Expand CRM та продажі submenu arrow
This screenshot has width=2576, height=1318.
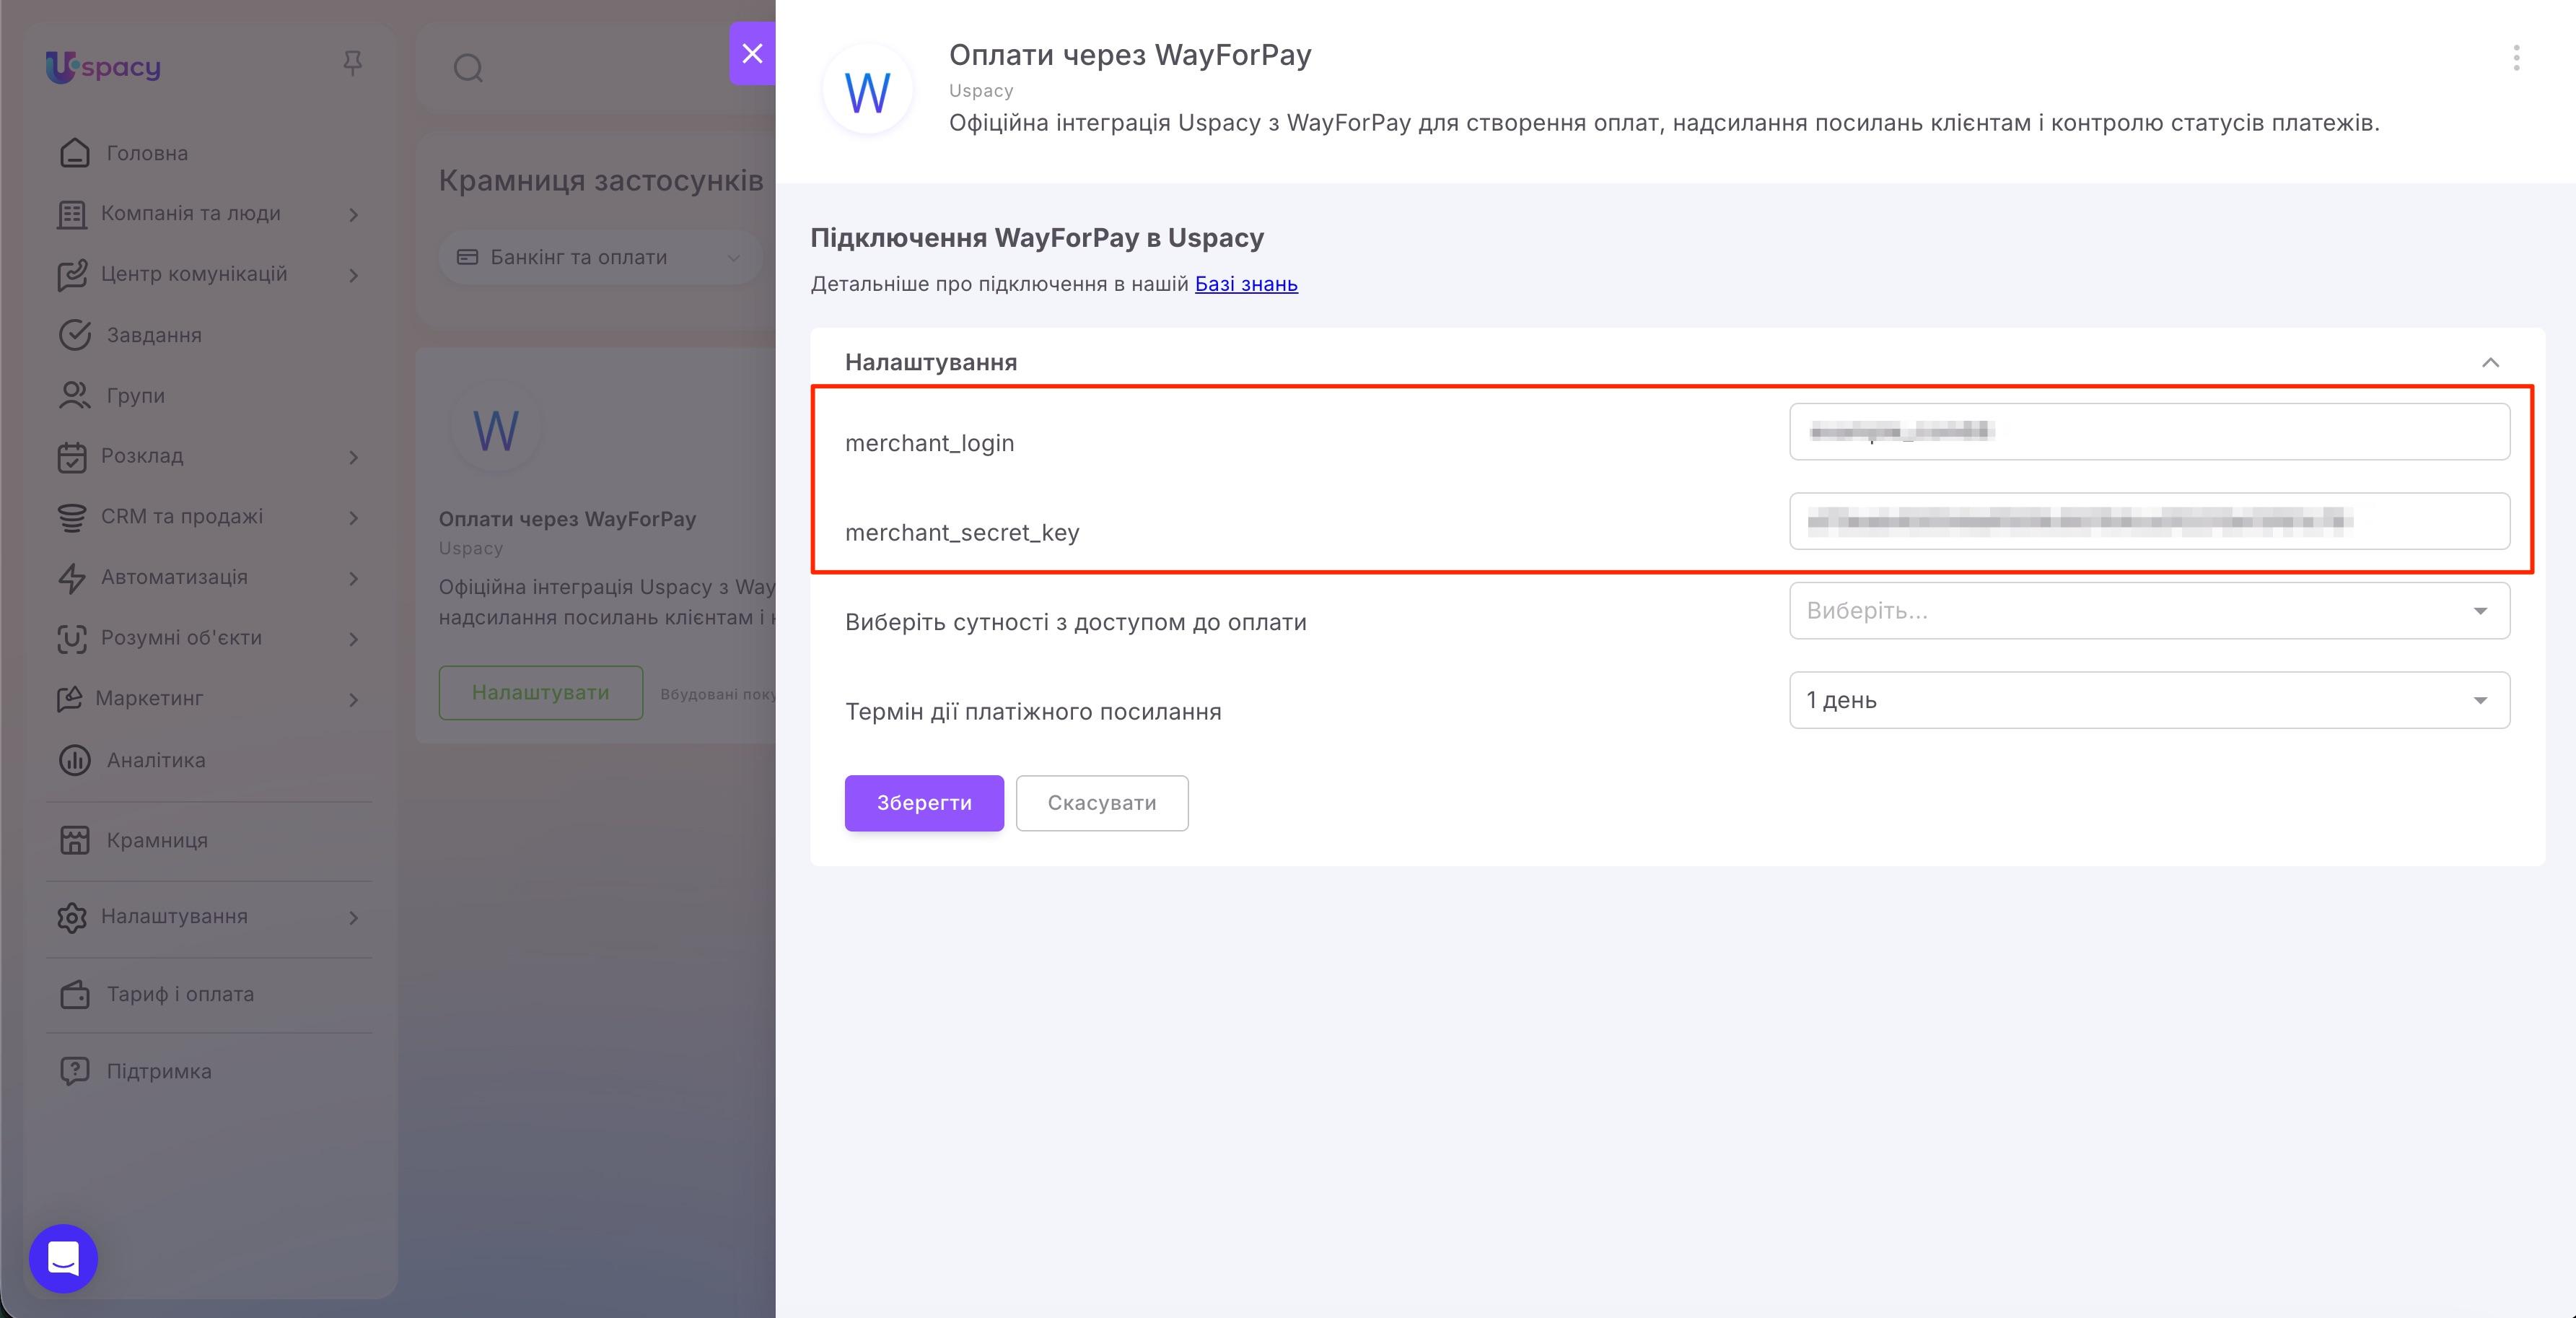353,518
